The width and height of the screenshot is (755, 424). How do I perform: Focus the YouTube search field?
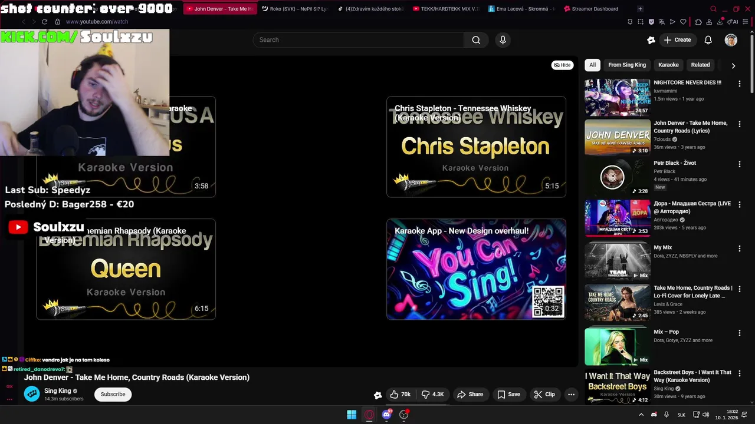(x=359, y=40)
